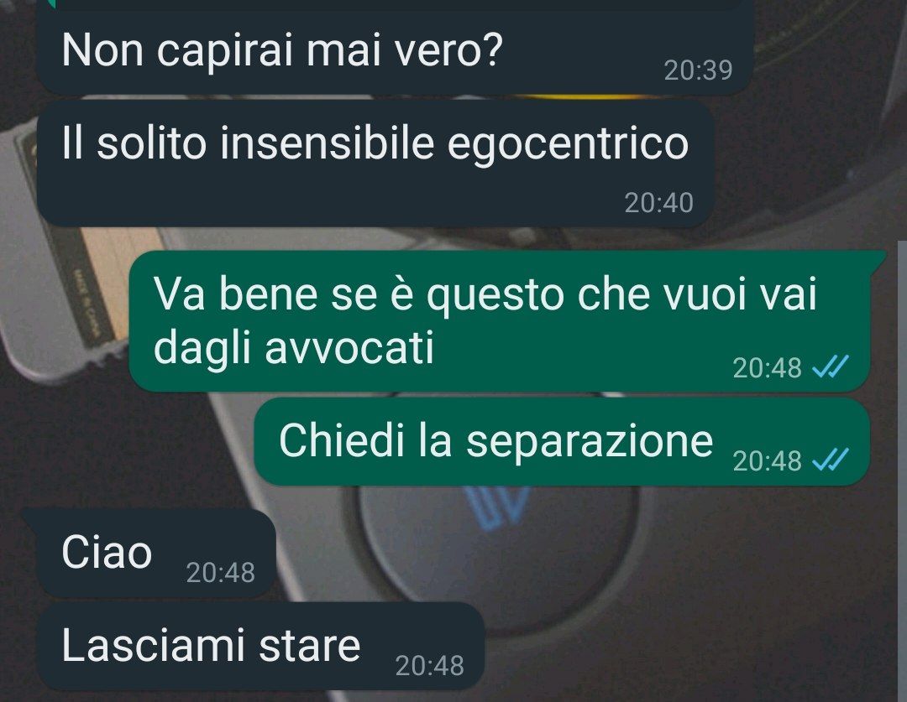
Task: Click the 20:40 timestamp
Action: (658, 203)
